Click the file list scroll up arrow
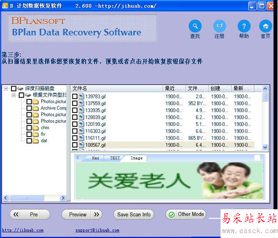 pyautogui.click(x=265, y=89)
